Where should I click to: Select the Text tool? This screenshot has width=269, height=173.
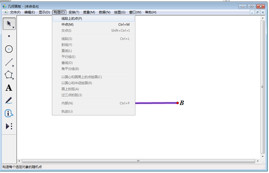coord(8,88)
